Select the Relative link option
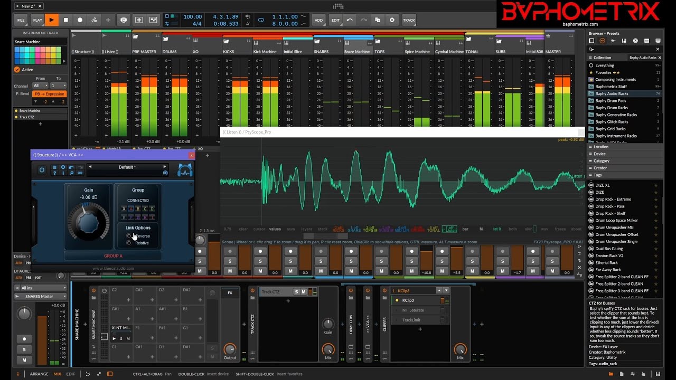Screen dimensions: 676x380 click(129, 243)
